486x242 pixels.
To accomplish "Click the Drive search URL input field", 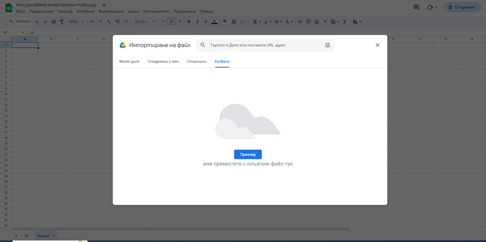I will click(x=265, y=45).
